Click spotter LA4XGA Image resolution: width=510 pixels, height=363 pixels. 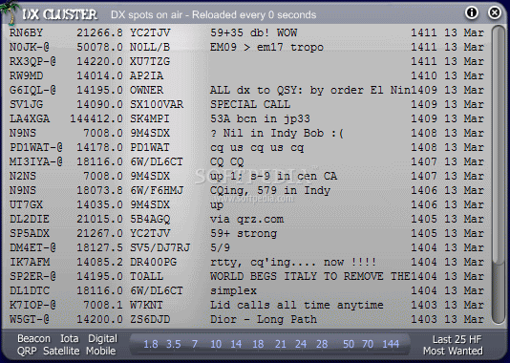click(30, 118)
